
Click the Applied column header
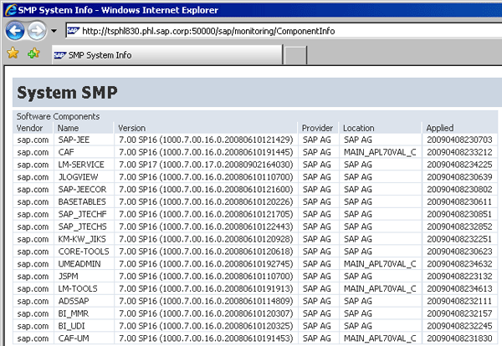coord(440,128)
